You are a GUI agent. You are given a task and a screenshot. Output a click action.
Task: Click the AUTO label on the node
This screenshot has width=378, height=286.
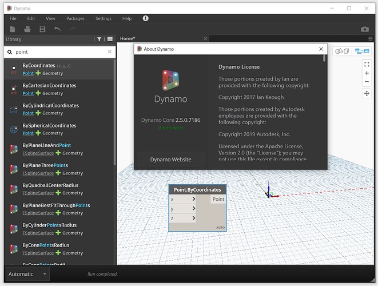(220, 228)
